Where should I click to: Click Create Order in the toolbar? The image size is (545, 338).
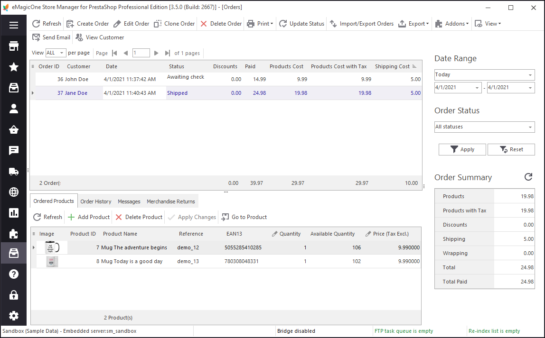click(x=87, y=24)
